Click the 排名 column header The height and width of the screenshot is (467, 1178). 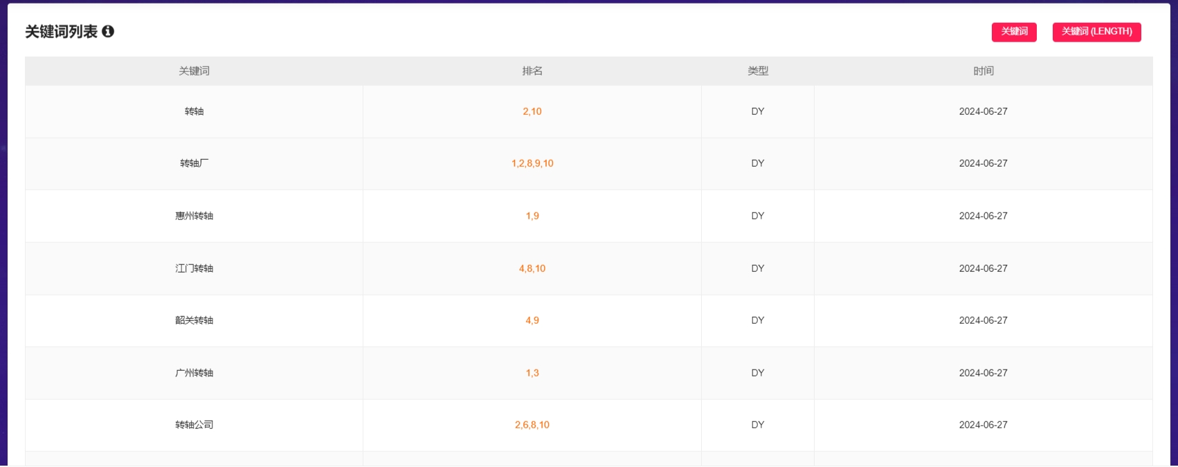point(532,71)
